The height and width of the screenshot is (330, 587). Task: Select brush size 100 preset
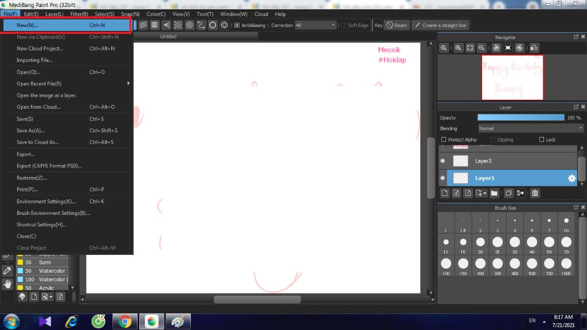click(446, 266)
